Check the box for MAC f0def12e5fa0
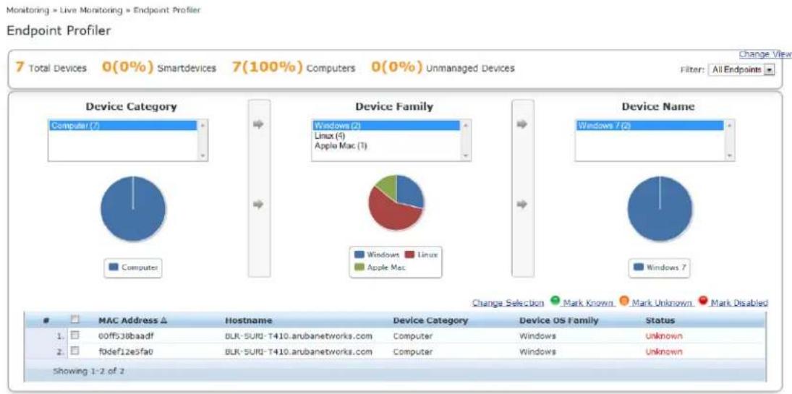This screenshot has height=394, width=792. (74, 351)
